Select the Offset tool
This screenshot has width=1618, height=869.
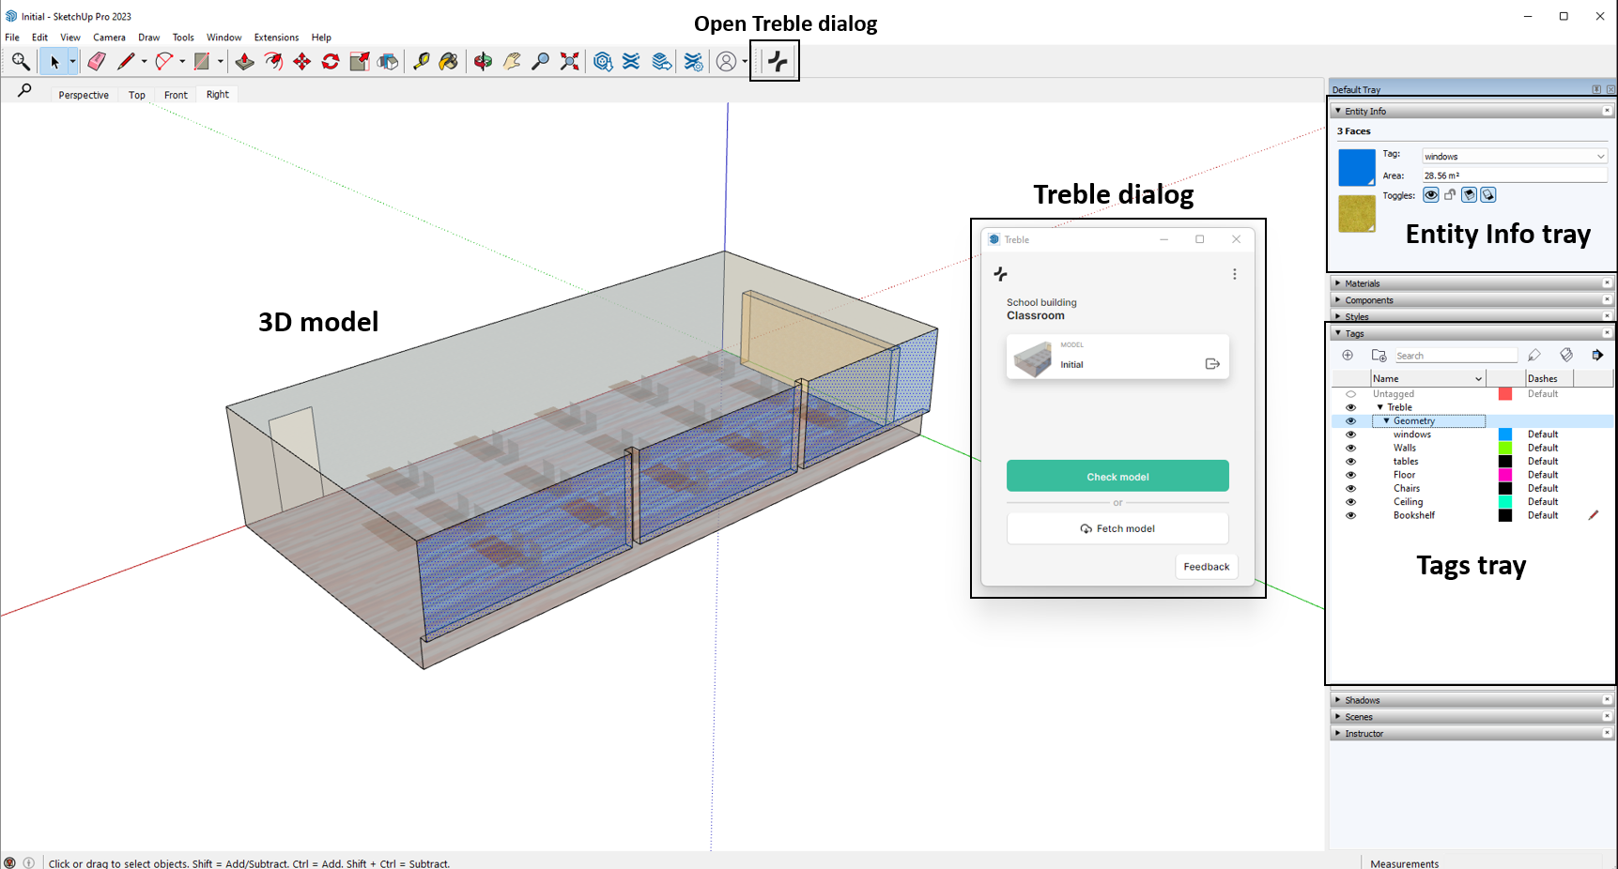(x=273, y=62)
